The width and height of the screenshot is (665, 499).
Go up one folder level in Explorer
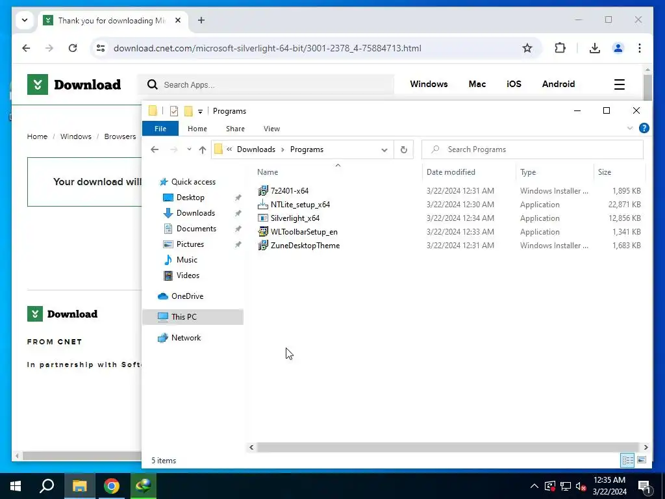coord(203,150)
